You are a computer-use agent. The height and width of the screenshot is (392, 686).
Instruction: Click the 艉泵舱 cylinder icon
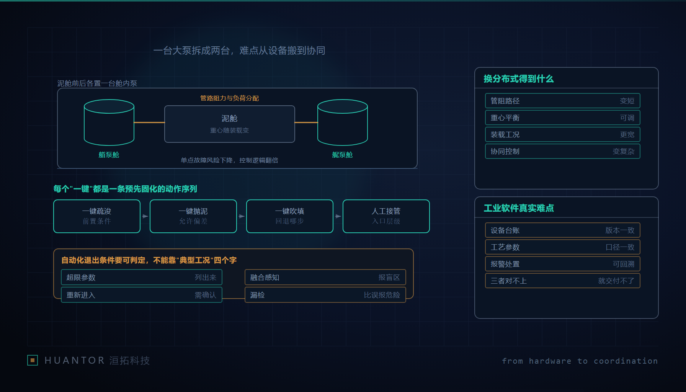pyautogui.click(x=343, y=122)
